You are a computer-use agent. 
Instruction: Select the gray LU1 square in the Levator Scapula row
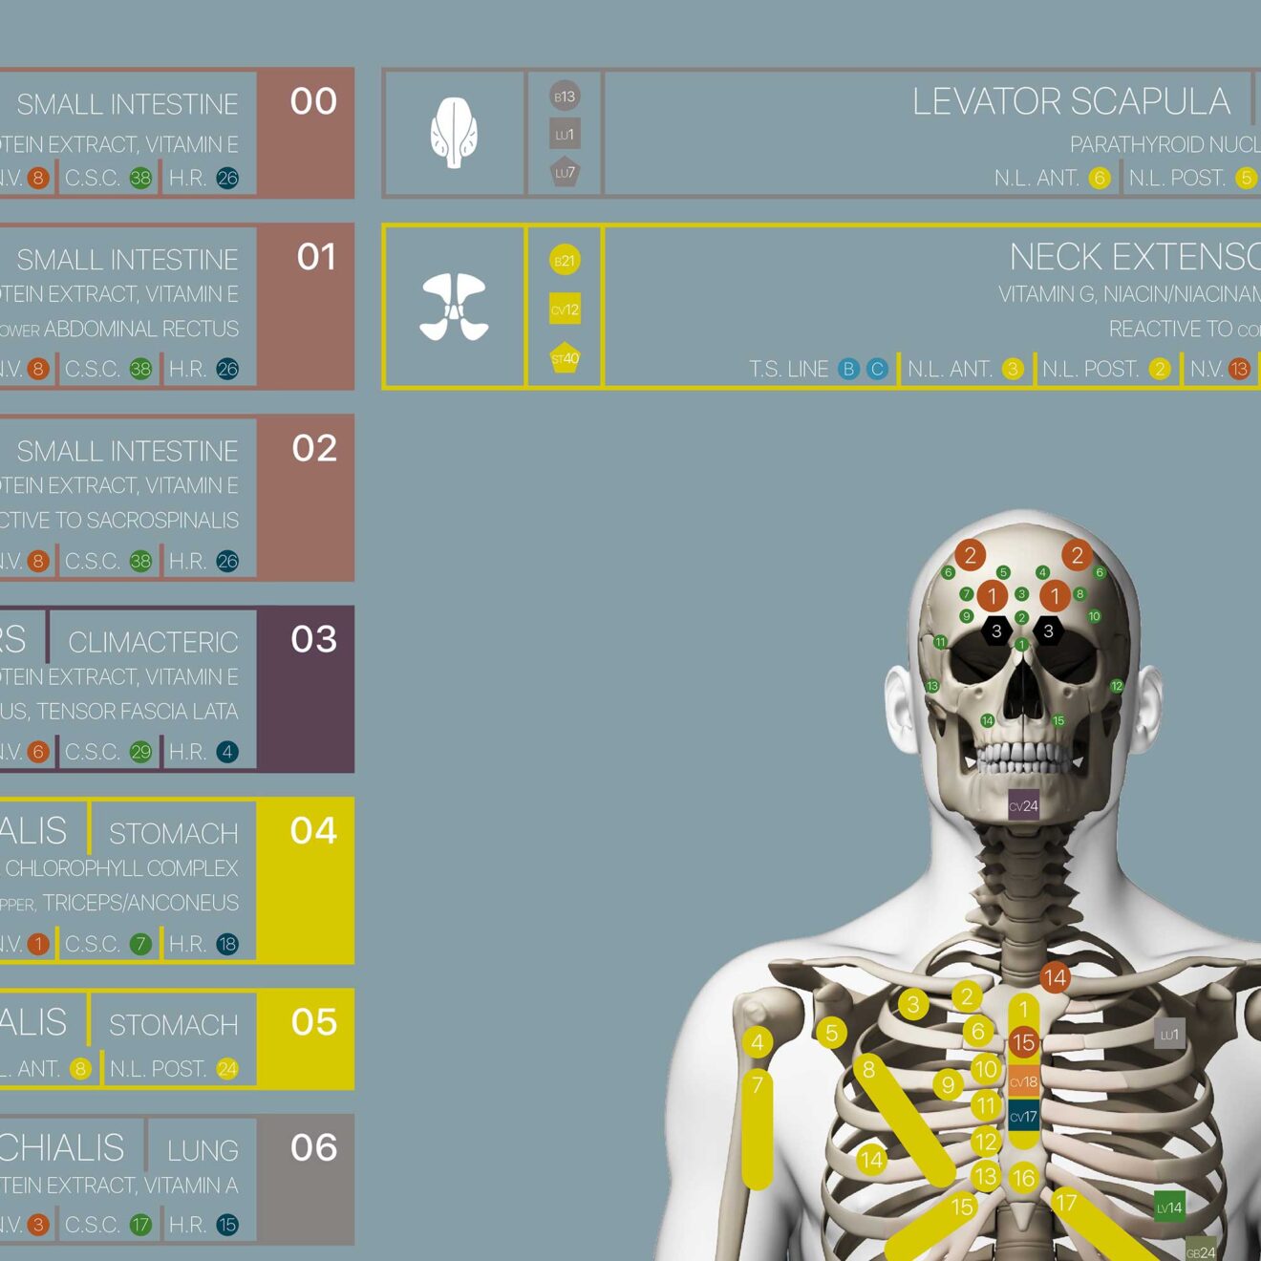point(565,134)
